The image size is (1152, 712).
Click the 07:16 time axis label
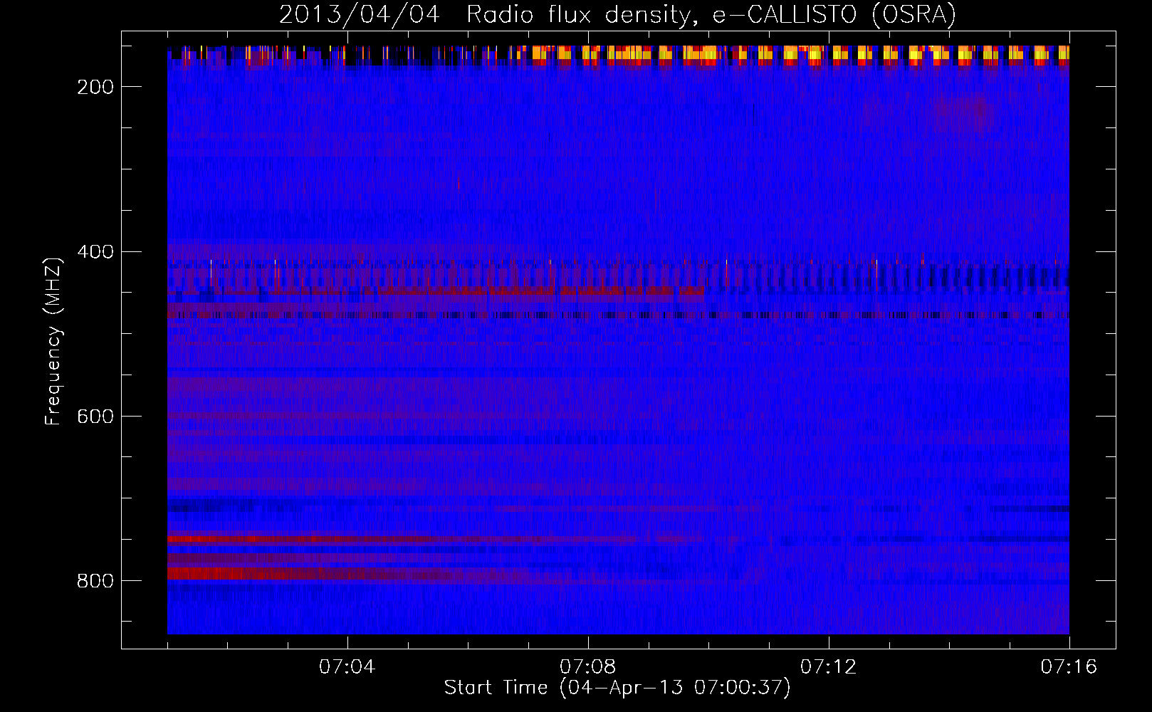pyautogui.click(x=1069, y=667)
